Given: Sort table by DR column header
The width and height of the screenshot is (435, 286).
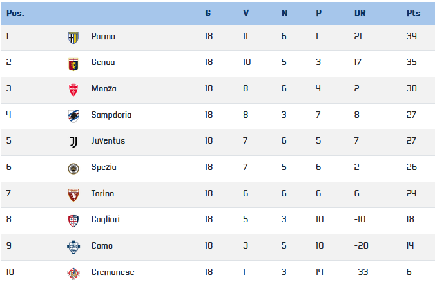Looking at the screenshot, I should 360,13.
